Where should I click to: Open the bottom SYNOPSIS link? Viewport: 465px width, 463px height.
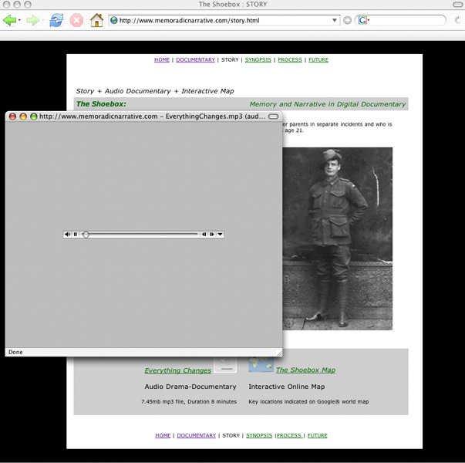point(259,435)
